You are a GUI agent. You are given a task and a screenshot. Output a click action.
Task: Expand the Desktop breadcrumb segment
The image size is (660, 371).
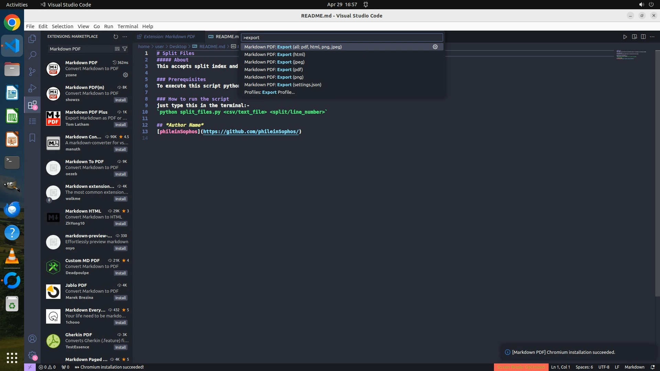point(178,46)
